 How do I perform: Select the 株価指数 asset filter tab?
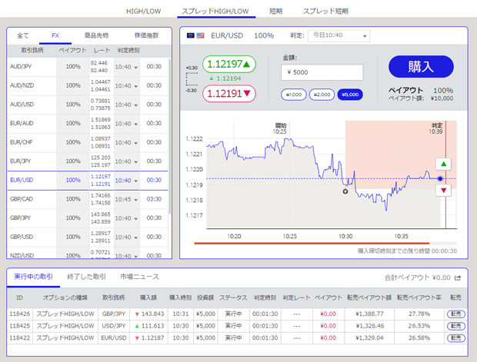[147, 35]
